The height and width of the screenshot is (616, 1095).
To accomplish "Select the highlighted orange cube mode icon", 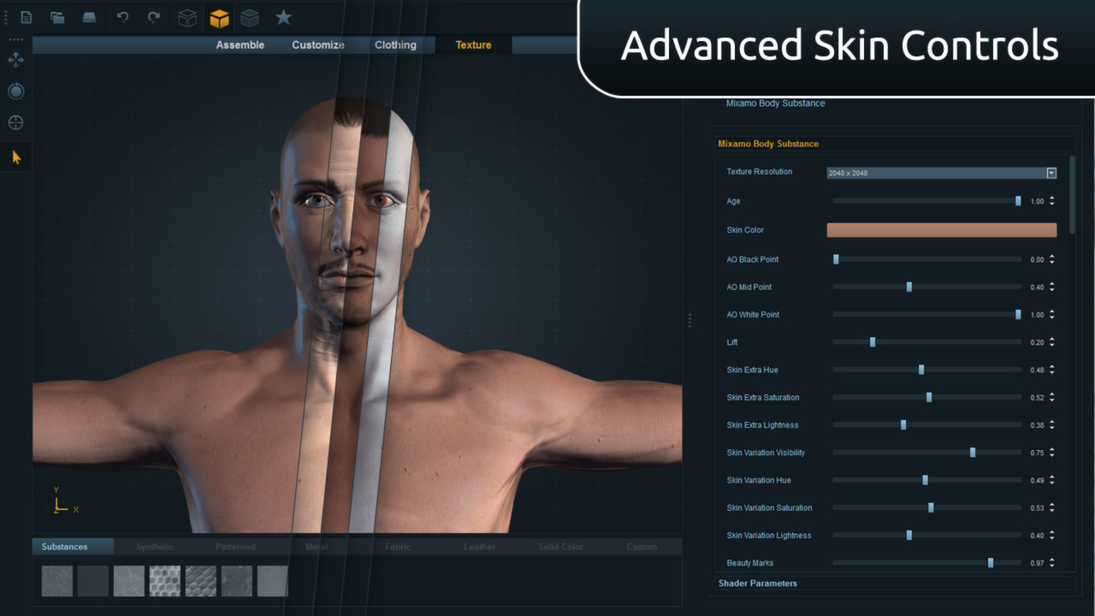I will point(219,17).
